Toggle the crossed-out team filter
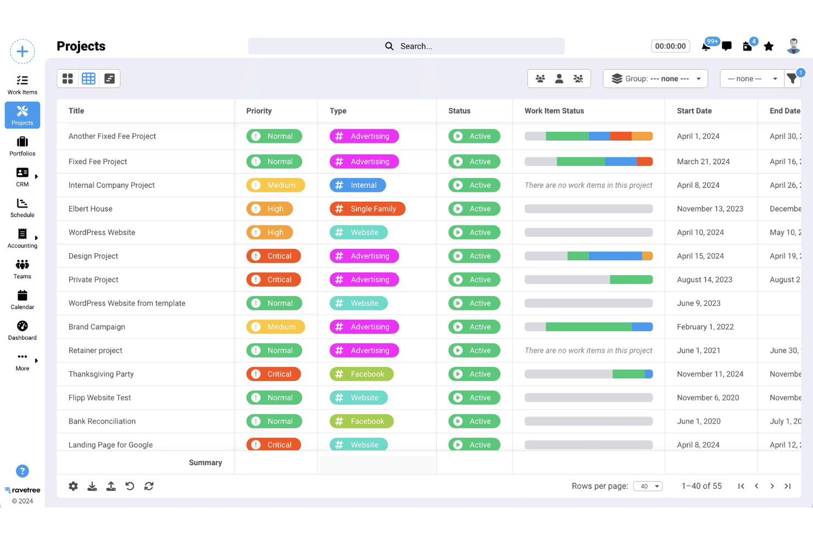The image size is (813, 542). click(x=578, y=79)
